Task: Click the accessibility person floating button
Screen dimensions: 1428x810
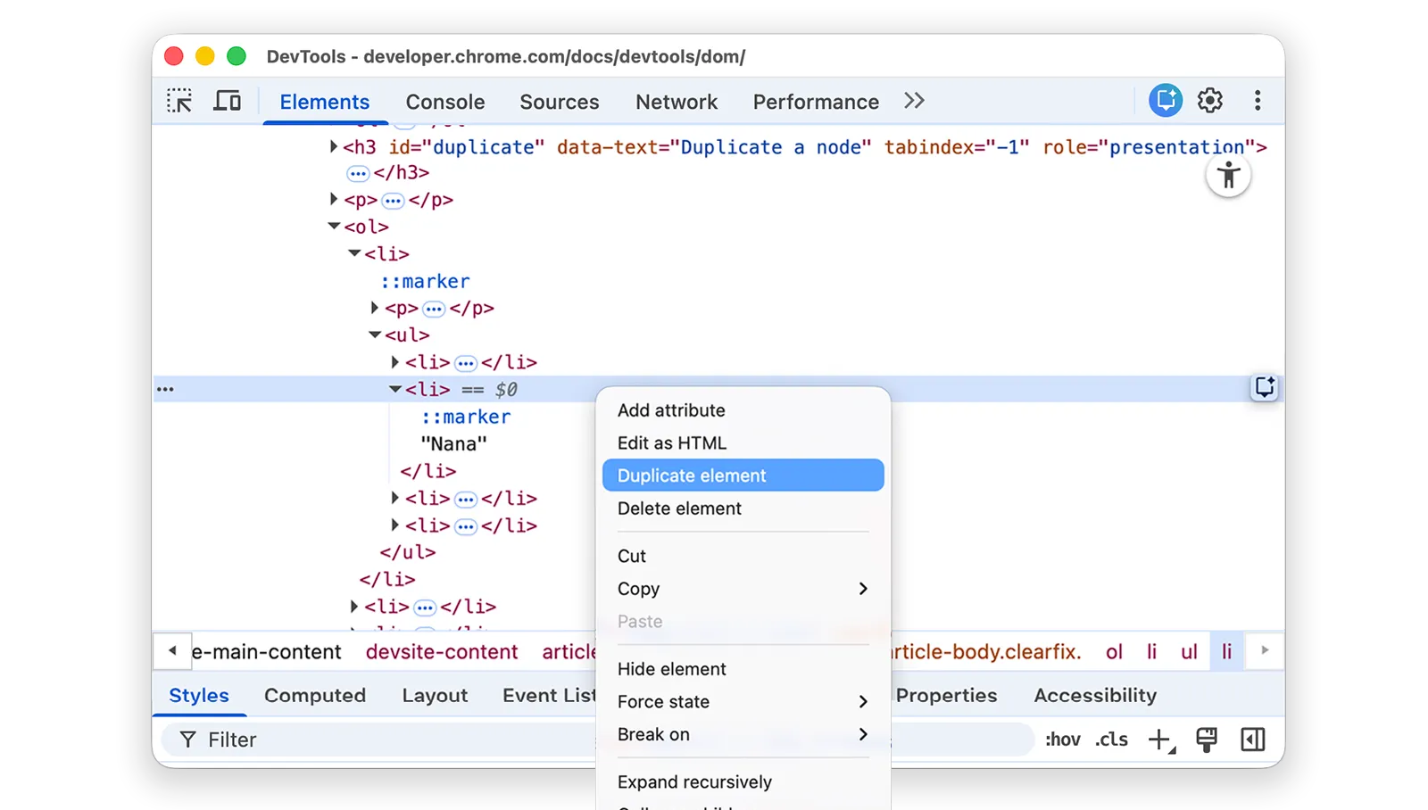Action: pyautogui.click(x=1229, y=176)
